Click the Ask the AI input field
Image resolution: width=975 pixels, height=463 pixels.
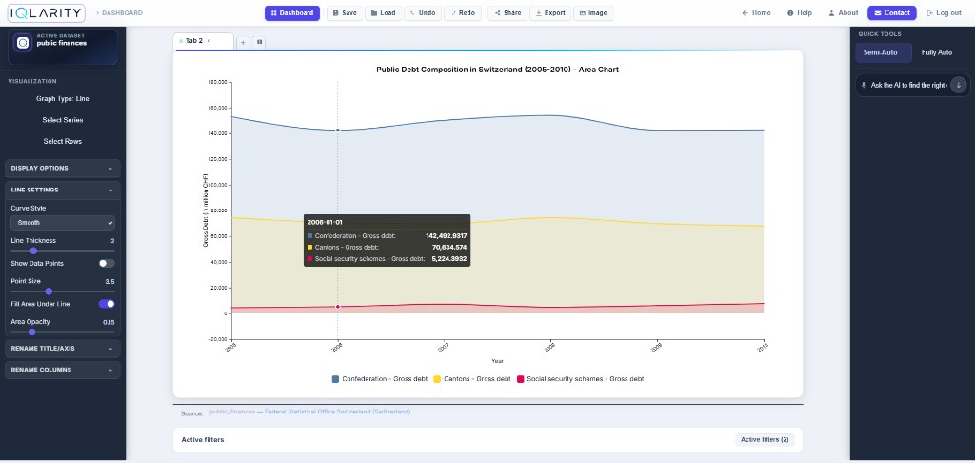pyautogui.click(x=908, y=85)
